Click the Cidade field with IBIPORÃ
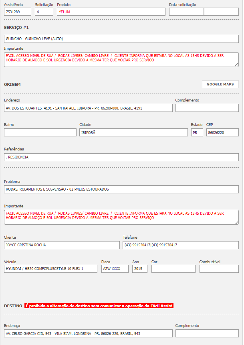The width and height of the screenshot is (244, 345). point(134,132)
